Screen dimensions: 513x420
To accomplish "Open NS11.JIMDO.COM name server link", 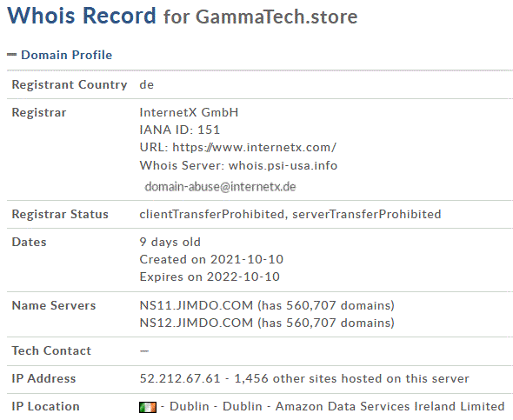I will tap(197, 305).
